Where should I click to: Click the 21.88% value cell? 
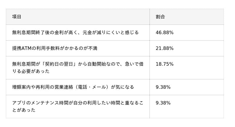coord(164,48)
